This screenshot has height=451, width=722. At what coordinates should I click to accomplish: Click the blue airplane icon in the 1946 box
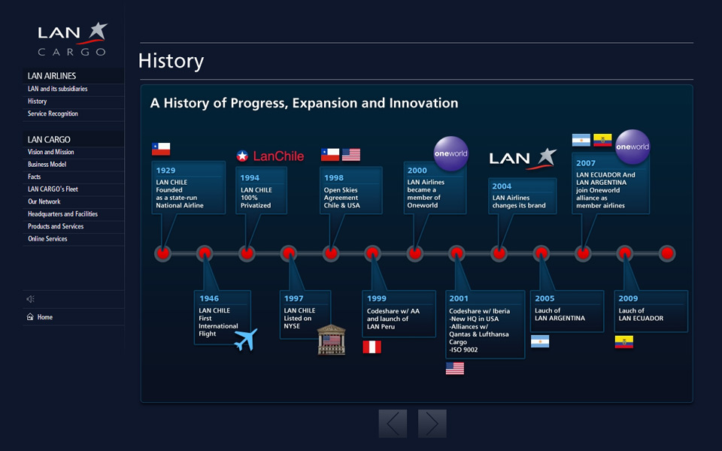click(x=245, y=340)
